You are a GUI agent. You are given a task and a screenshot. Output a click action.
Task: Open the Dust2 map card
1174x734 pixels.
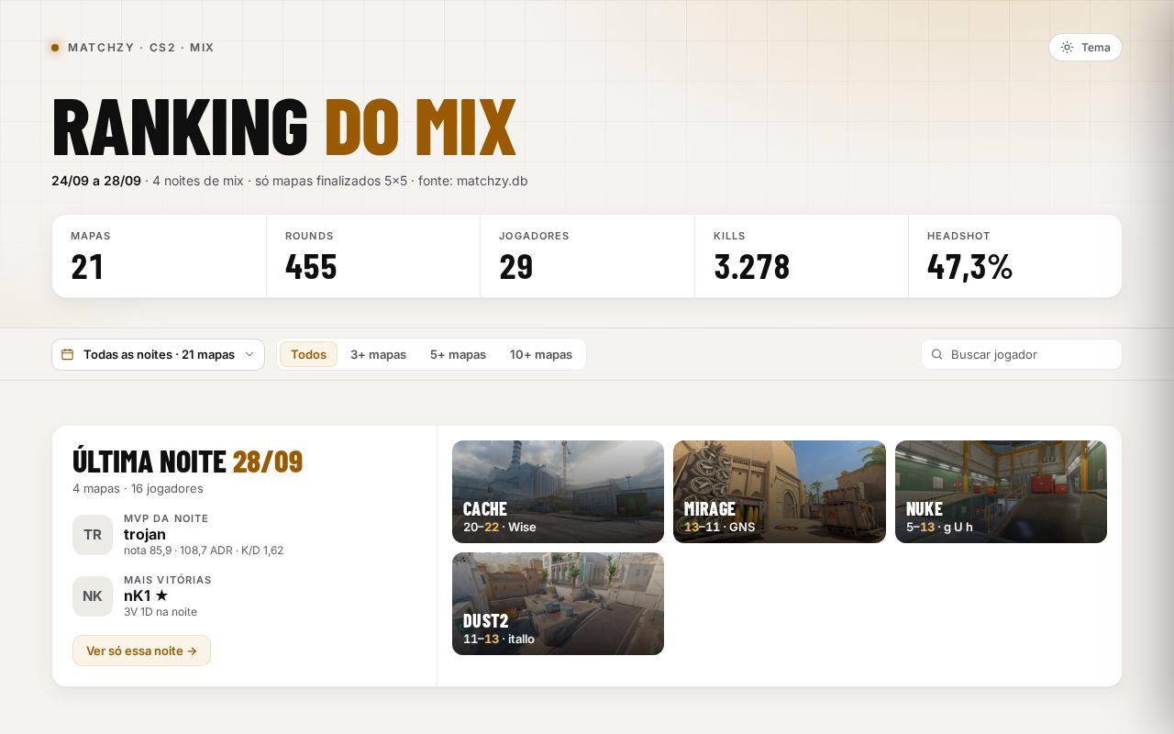[x=558, y=604]
